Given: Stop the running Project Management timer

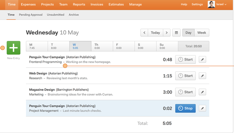Looking at the screenshot, I should coord(185,108).
